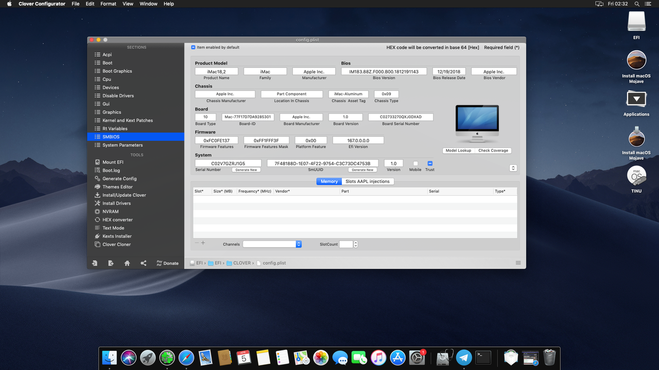Click the Vendor* column header
This screenshot has height=370, width=659.
[306, 191]
